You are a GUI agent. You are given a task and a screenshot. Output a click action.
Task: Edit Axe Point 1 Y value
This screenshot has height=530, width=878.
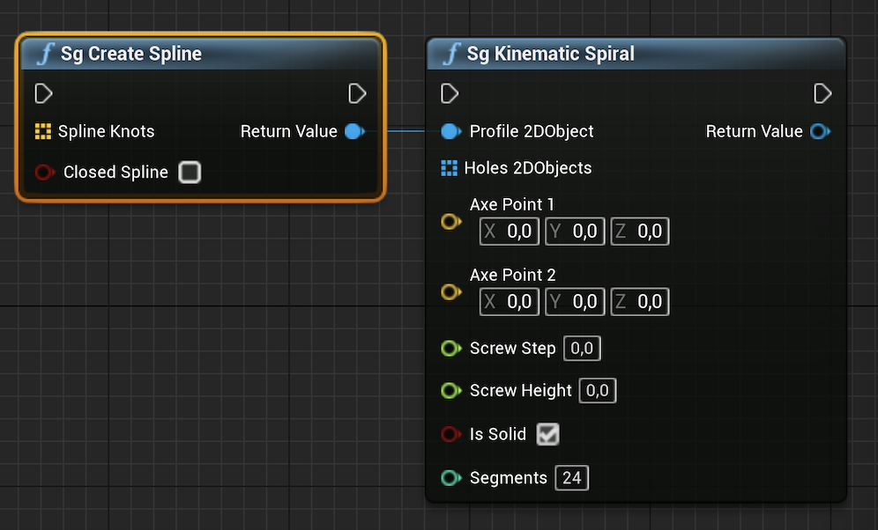pyautogui.click(x=575, y=232)
